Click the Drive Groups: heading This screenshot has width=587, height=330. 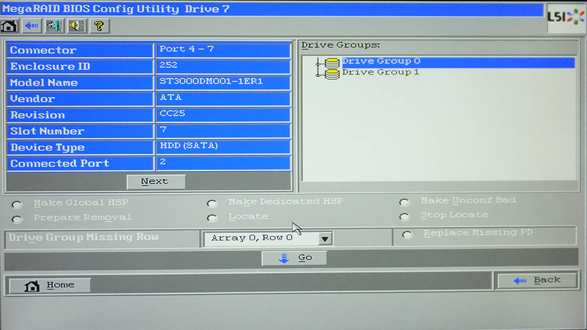[340, 45]
